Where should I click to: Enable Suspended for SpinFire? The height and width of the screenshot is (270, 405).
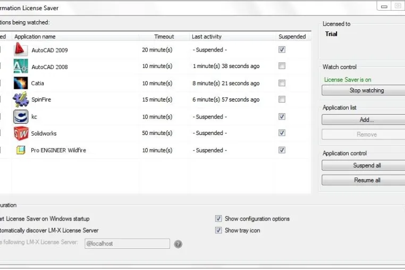click(282, 99)
